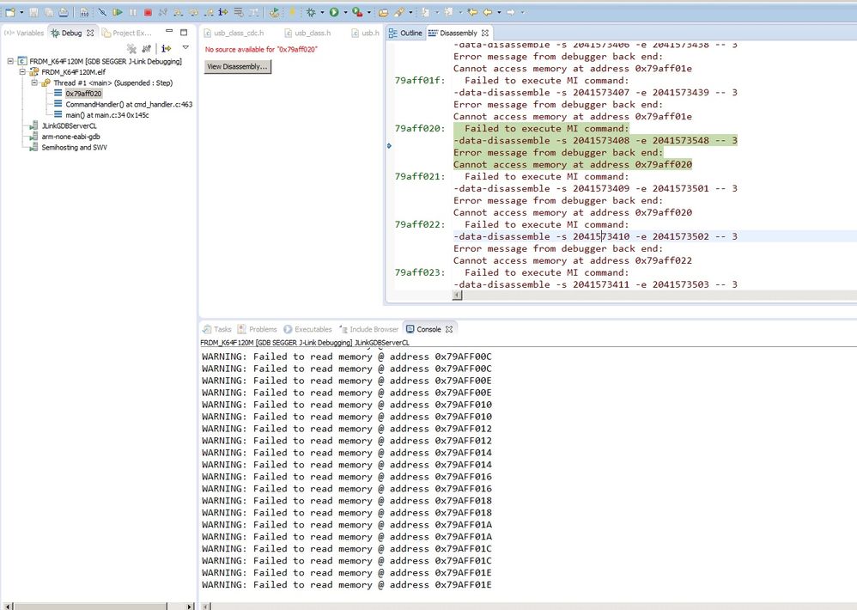The image size is (857, 610).
Task: Click the Forward navigation arrow icon
Action: (x=510, y=12)
